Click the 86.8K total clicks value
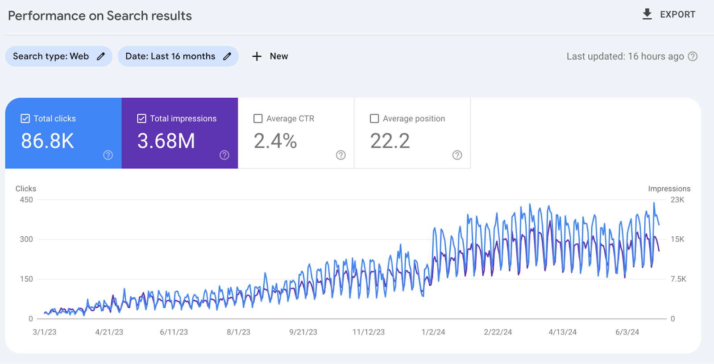The width and height of the screenshot is (714, 364). click(x=48, y=141)
